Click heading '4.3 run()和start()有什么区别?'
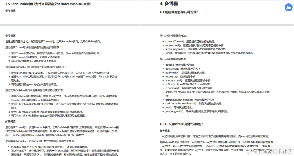The image size is (294, 156). coord(182,124)
